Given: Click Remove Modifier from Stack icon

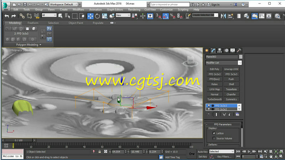Looking at the screenshot, I should pos(229,114).
